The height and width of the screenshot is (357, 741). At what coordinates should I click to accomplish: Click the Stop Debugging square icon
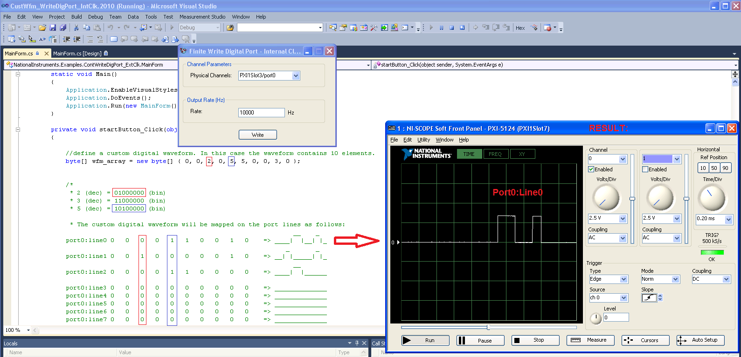click(x=451, y=27)
